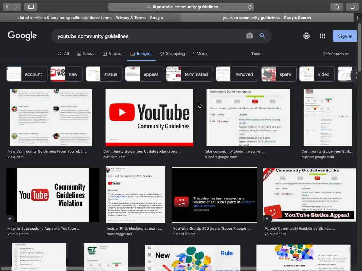The height and width of the screenshot is (271, 362).
Task: Filter by the appeal chip
Action: [x=144, y=74]
